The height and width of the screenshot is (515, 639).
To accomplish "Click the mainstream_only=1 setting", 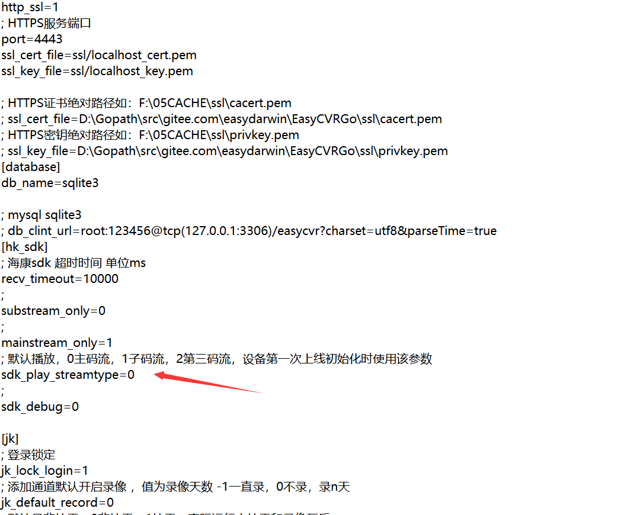I will (57, 343).
